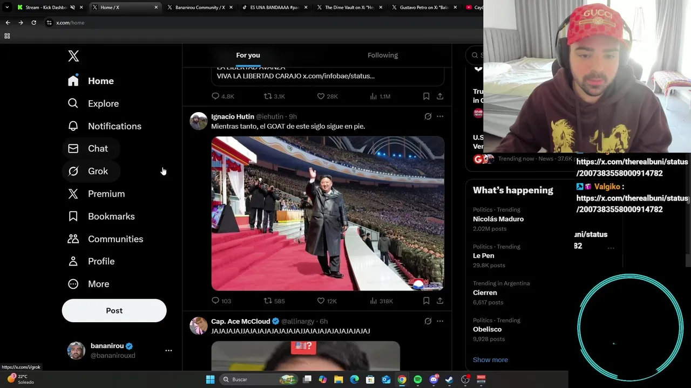Go forward in the browser
Screen dimensions: 691x388
[x=21, y=23]
